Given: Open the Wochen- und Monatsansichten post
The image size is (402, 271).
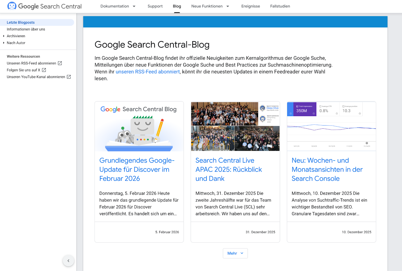Looking at the screenshot, I should click(x=327, y=169).
